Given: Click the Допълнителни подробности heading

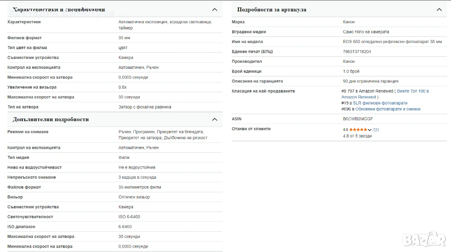Looking at the screenshot, I should pos(51,119).
